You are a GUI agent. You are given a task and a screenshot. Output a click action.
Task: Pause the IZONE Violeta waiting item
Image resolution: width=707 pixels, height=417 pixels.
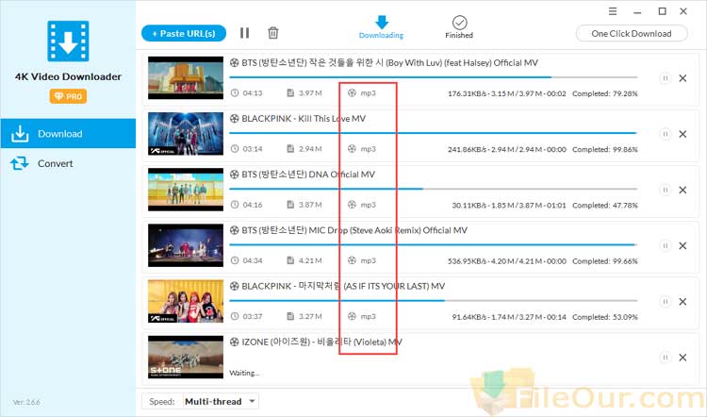point(665,358)
